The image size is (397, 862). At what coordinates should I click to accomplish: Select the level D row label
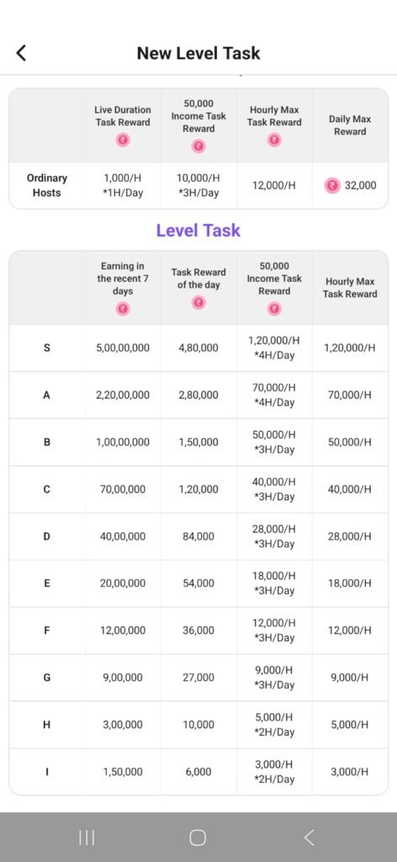pos(46,536)
